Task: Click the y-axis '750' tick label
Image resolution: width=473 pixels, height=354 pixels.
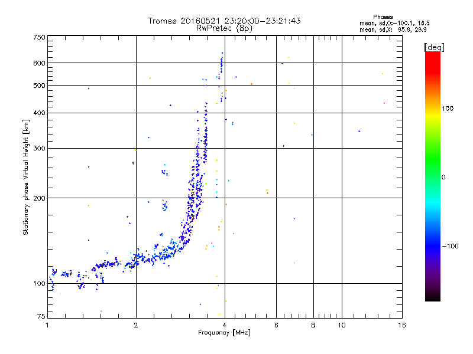Action: point(39,37)
